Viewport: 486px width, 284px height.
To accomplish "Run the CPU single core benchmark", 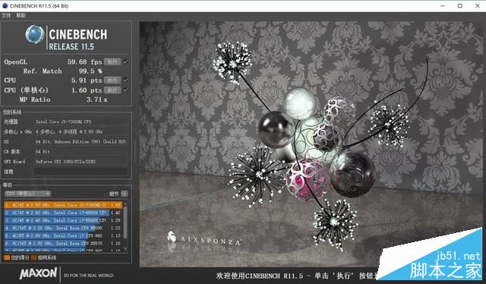I will point(112,90).
